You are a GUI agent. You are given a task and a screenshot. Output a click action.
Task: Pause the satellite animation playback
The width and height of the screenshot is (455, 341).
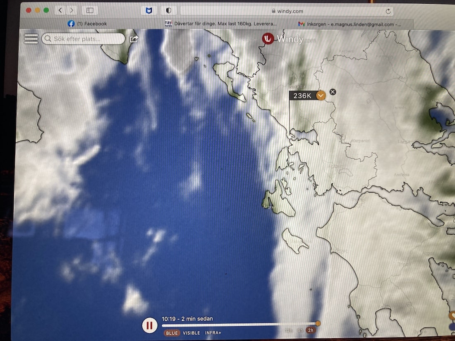[x=149, y=325]
